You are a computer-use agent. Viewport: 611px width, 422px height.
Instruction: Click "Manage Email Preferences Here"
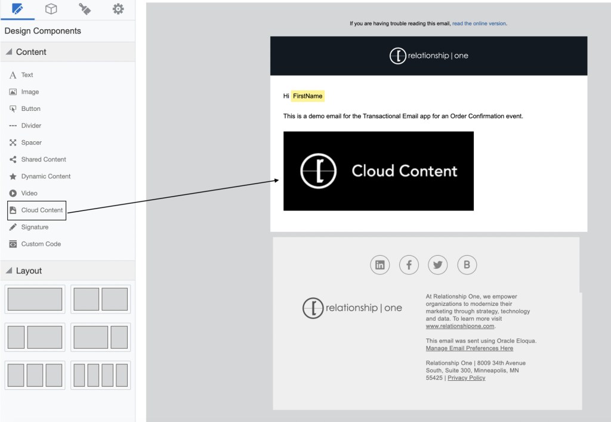click(x=470, y=348)
